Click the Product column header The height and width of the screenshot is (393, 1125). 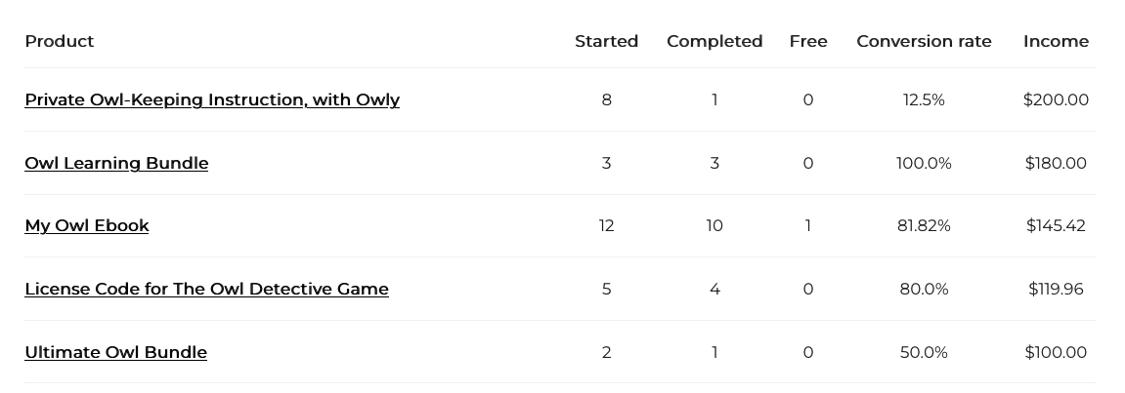[x=60, y=41]
